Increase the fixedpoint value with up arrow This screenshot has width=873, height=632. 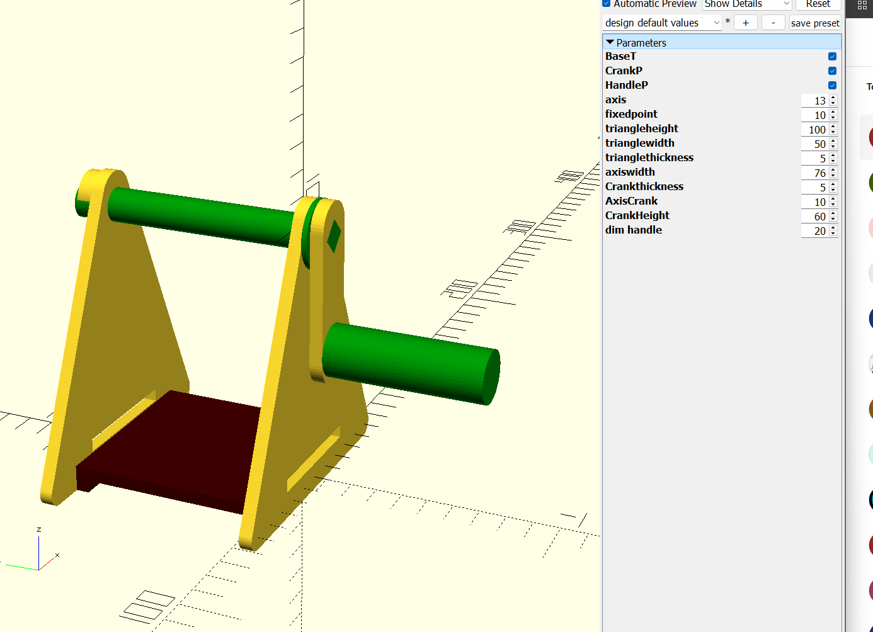click(x=833, y=112)
